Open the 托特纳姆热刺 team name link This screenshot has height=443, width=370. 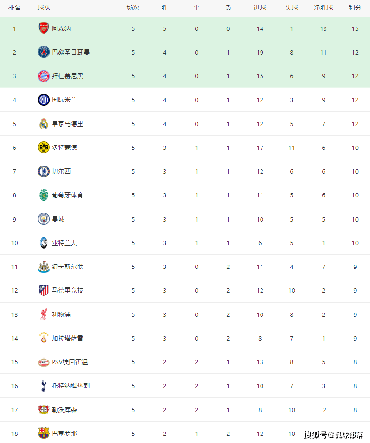(x=71, y=386)
